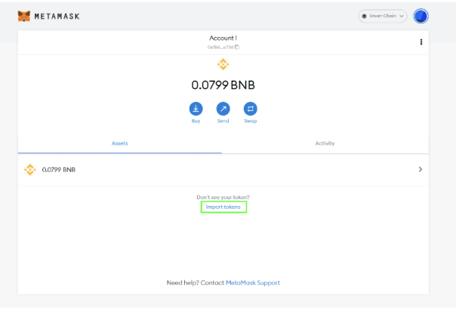The width and height of the screenshot is (456, 310).
Task: Click the Send arrow button
Action: [x=223, y=109]
